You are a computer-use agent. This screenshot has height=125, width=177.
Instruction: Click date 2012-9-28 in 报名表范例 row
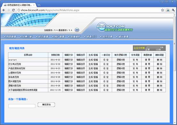pyautogui.click(x=55, y=77)
